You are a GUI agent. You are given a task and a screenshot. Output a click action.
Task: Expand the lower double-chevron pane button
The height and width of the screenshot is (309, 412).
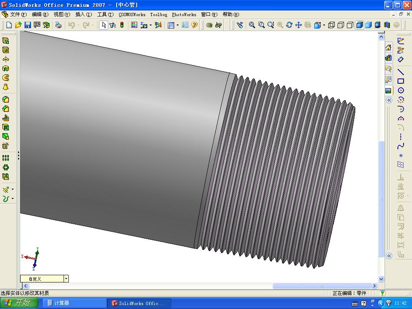coord(389,255)
